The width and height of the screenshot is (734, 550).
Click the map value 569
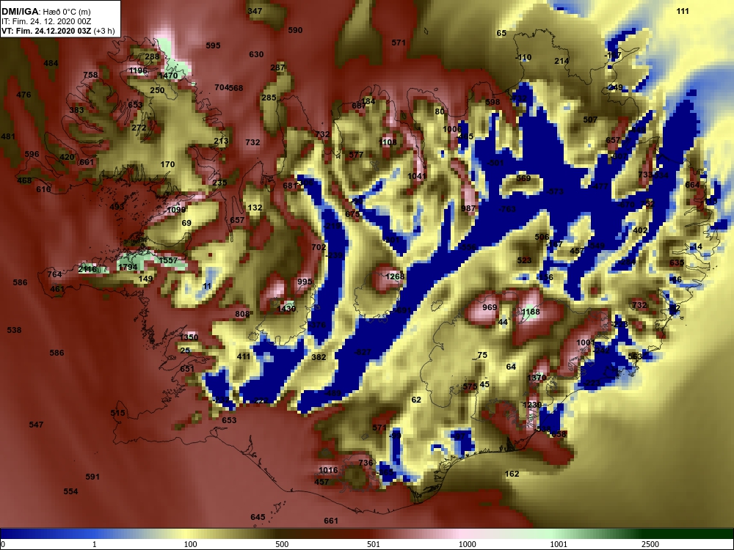(x=524, y=179)
